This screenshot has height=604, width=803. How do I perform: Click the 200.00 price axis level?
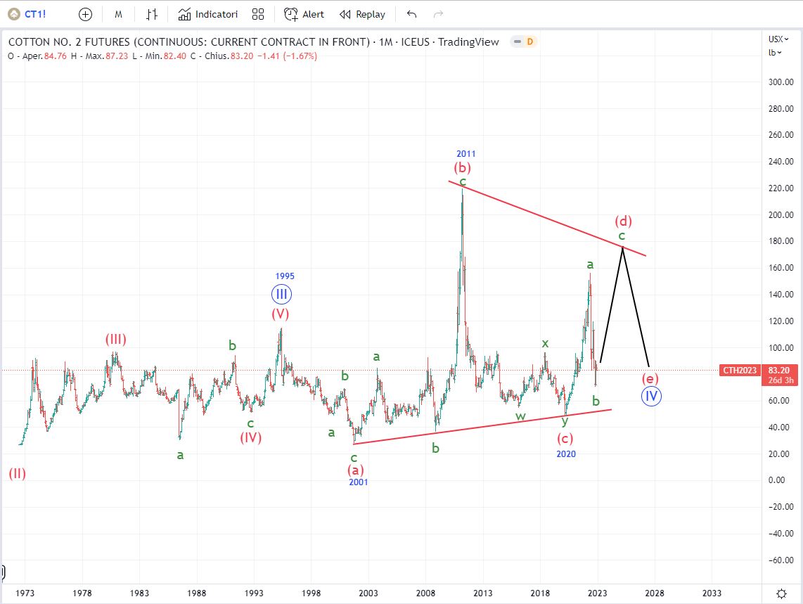click(x=780, y=214)
